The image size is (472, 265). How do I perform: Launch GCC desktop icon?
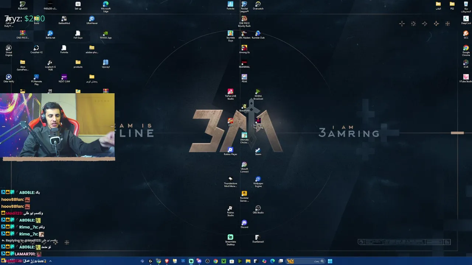[x=466, y=35]
